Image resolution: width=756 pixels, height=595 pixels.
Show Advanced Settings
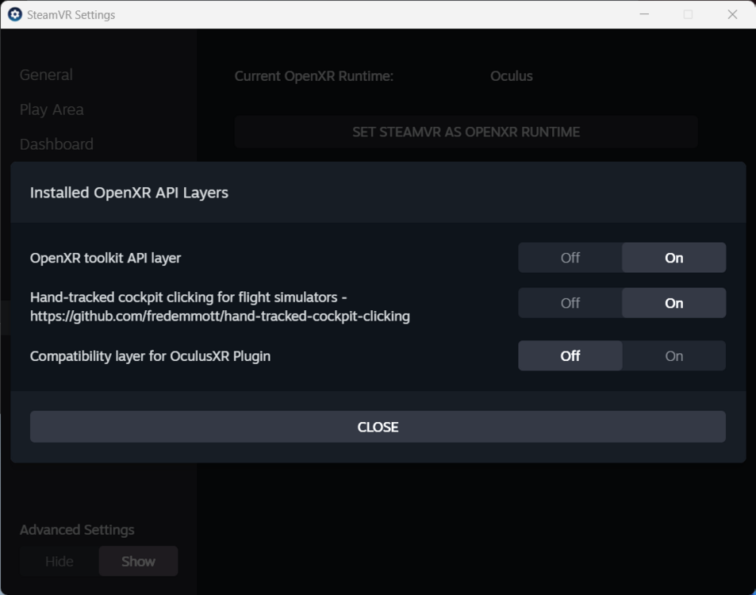[x=138, y=561]
